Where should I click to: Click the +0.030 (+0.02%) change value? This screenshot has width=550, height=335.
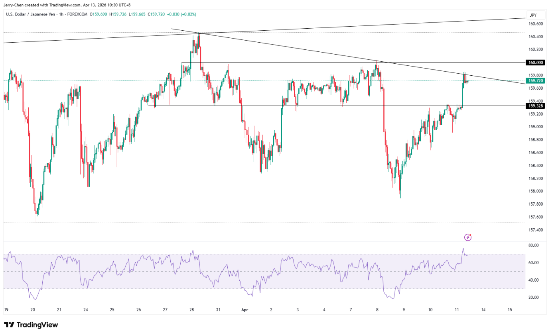point(182,14)
